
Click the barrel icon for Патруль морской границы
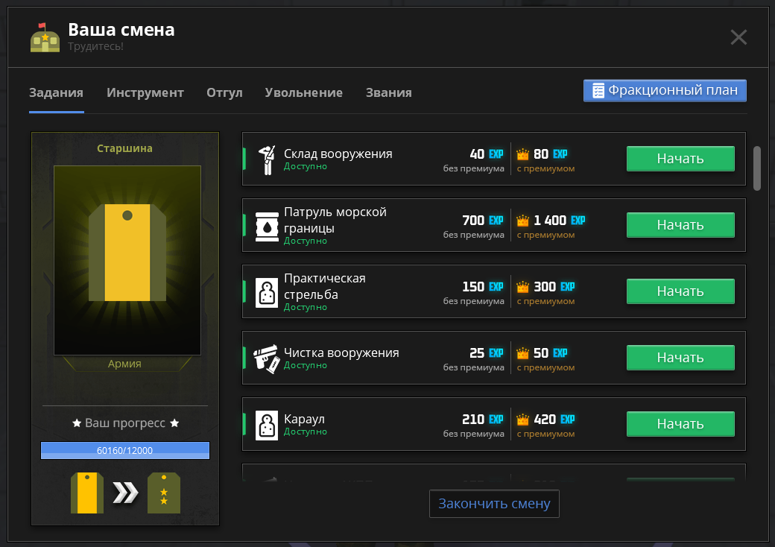click(x=267, y=227)
